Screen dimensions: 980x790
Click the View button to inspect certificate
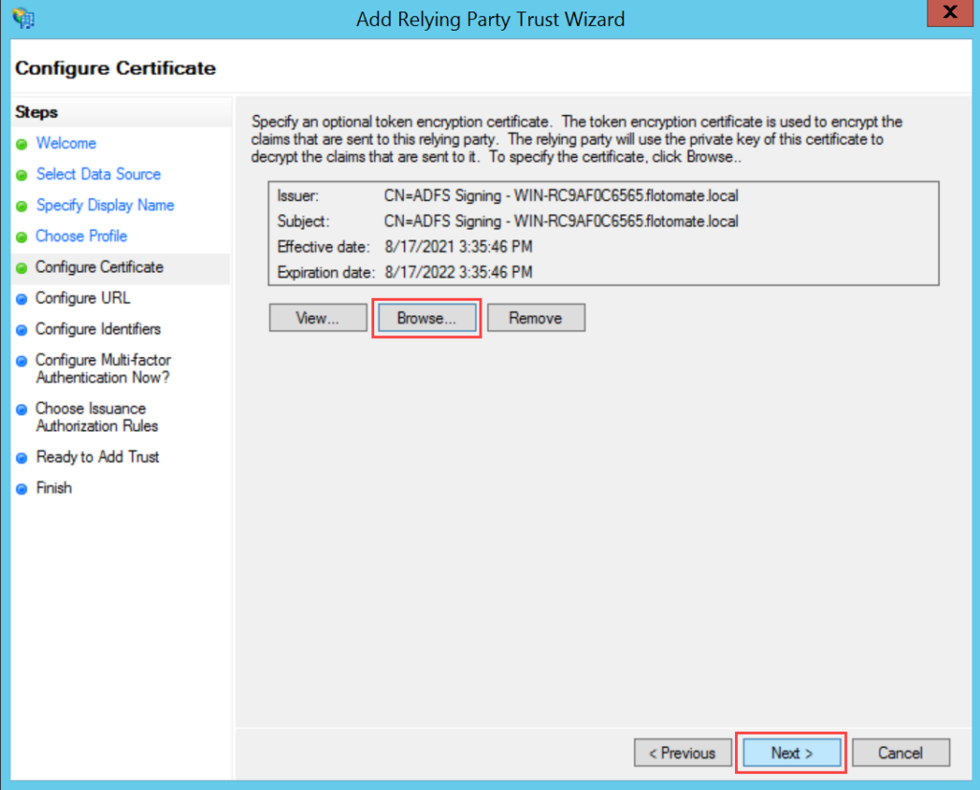[x=317, y=317]
